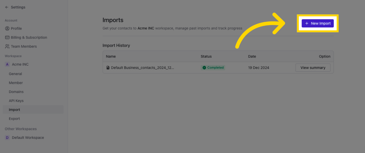
Task: Open the General workspace settings
Action: pyautogui.click(x=15, y=74)
